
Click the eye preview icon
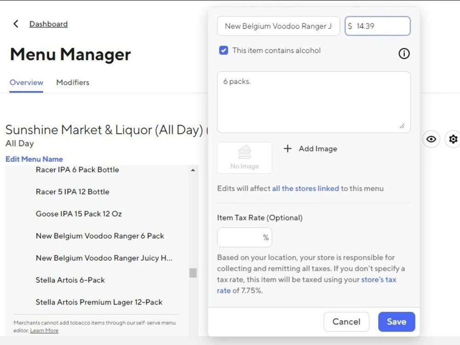point(431,139)
